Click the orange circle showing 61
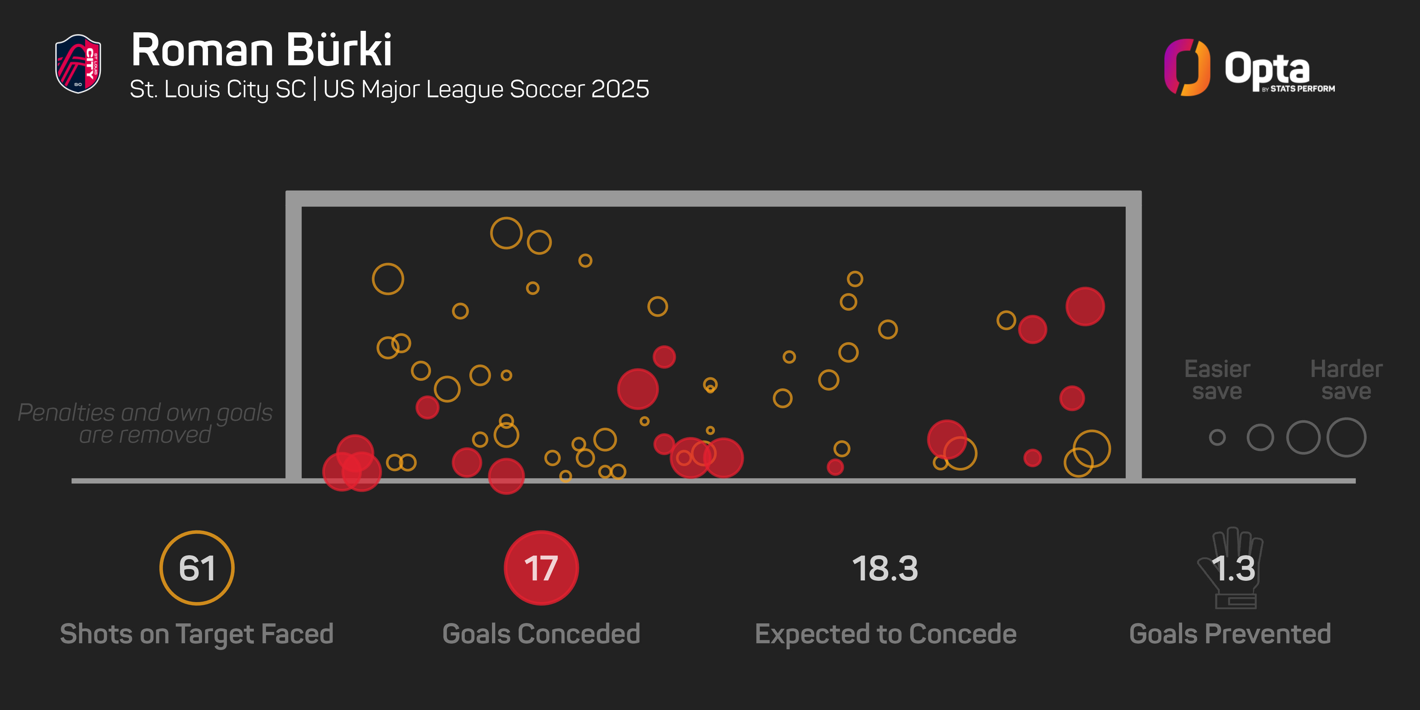Image resolution: width=1420 pixels, height=710 pixels. point(197,568)
